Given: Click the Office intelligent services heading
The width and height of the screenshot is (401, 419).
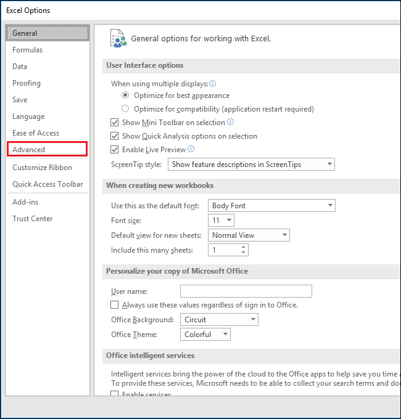Looking at the screenshot, I should click(x=151, y=356).
